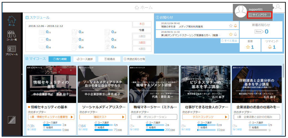Click the URL content schedule icon

pos(108,47)
